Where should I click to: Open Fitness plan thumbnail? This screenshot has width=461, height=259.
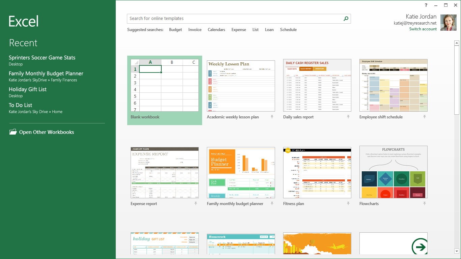click(x=317, y=173)
